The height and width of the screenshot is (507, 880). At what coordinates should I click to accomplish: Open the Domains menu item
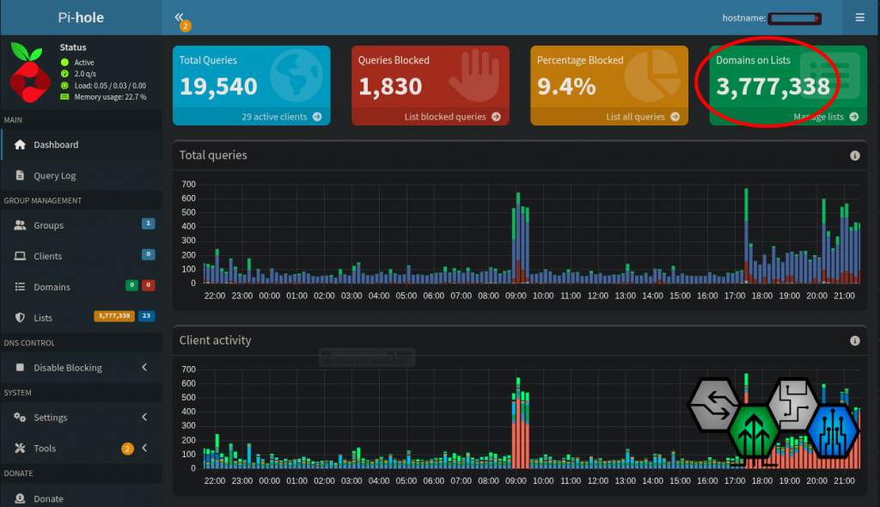[52, 287]
